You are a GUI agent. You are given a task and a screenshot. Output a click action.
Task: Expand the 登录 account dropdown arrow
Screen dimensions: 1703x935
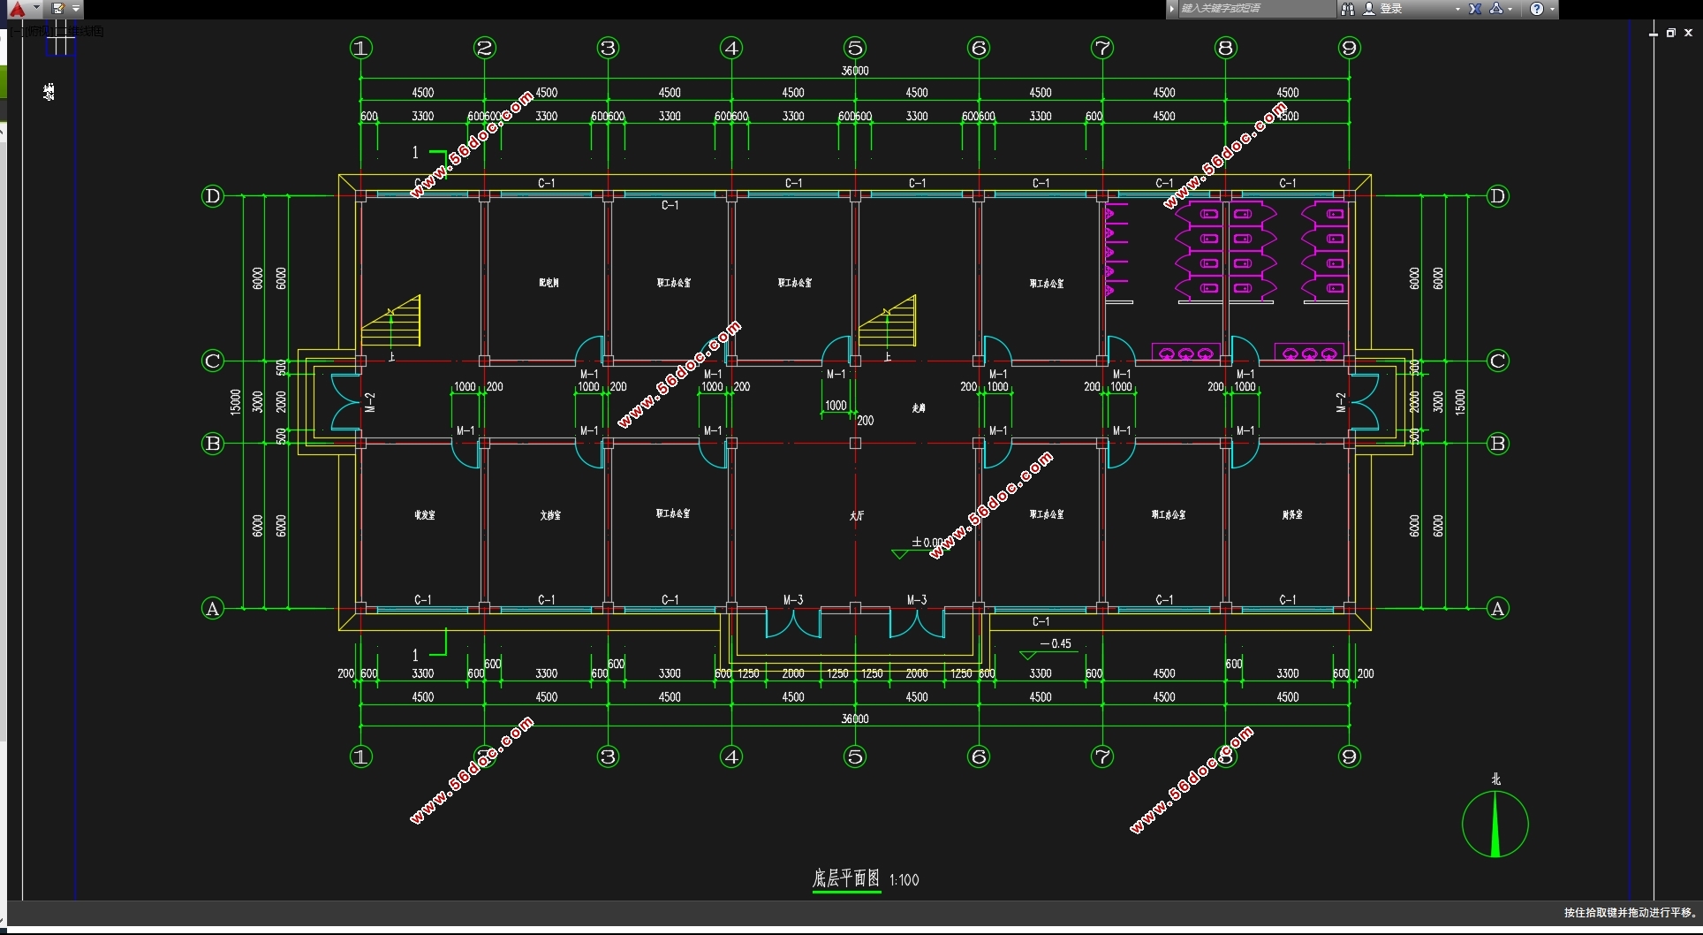click(1457, 9)
